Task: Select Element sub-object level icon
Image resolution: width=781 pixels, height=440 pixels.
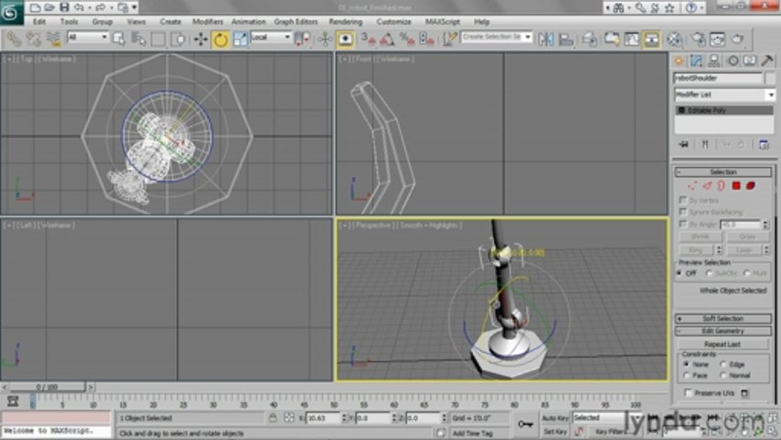Action: coord(750,186)
